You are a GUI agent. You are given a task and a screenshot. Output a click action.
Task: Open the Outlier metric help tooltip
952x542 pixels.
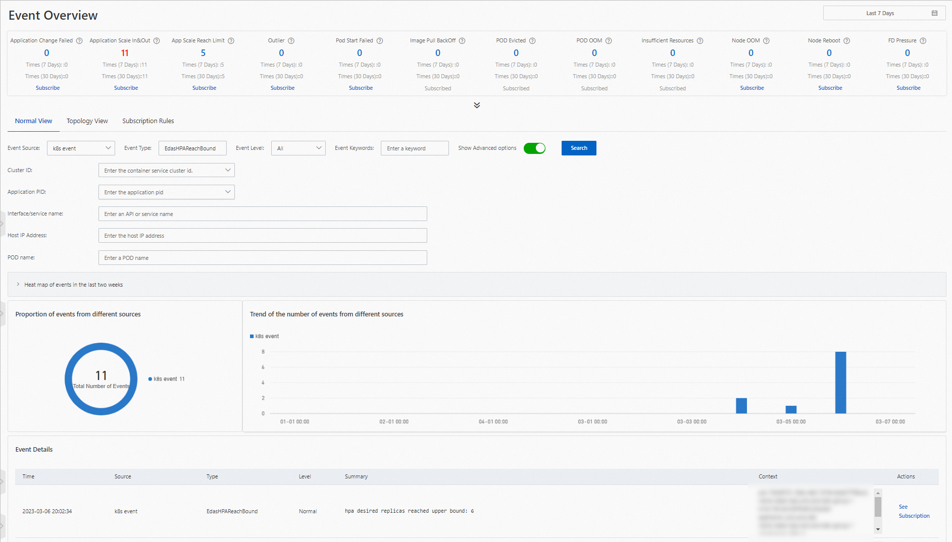(292, 40)
